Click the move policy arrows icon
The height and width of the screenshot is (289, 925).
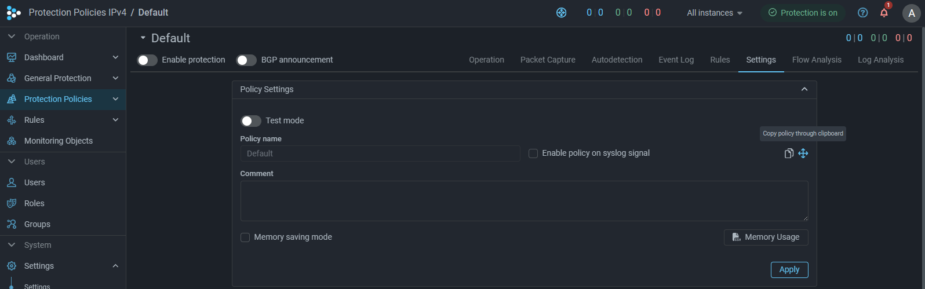click(803, 153)
